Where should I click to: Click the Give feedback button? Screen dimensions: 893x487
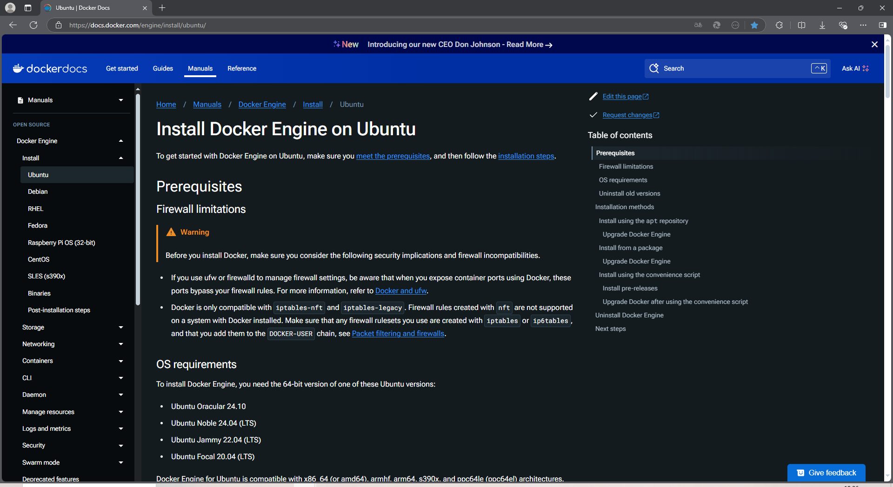[x=826, y=473]
